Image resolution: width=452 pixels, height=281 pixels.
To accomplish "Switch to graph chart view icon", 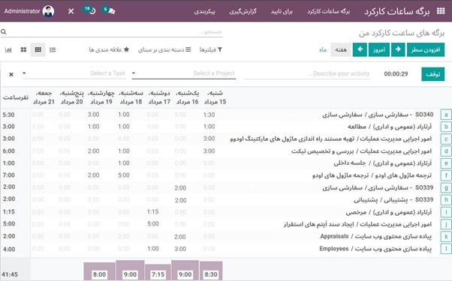I will tap(8, 49).
